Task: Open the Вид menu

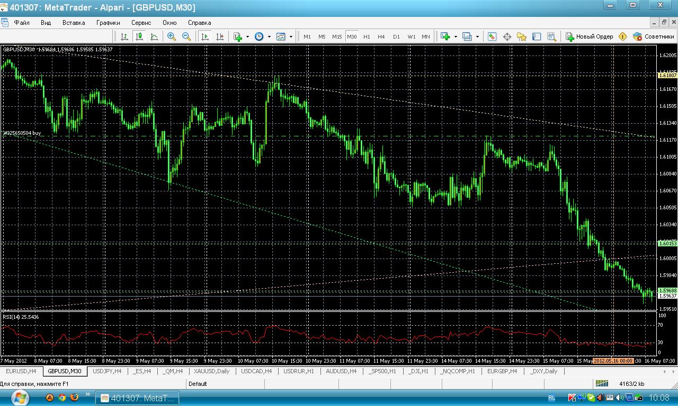Action: (46, 23)
